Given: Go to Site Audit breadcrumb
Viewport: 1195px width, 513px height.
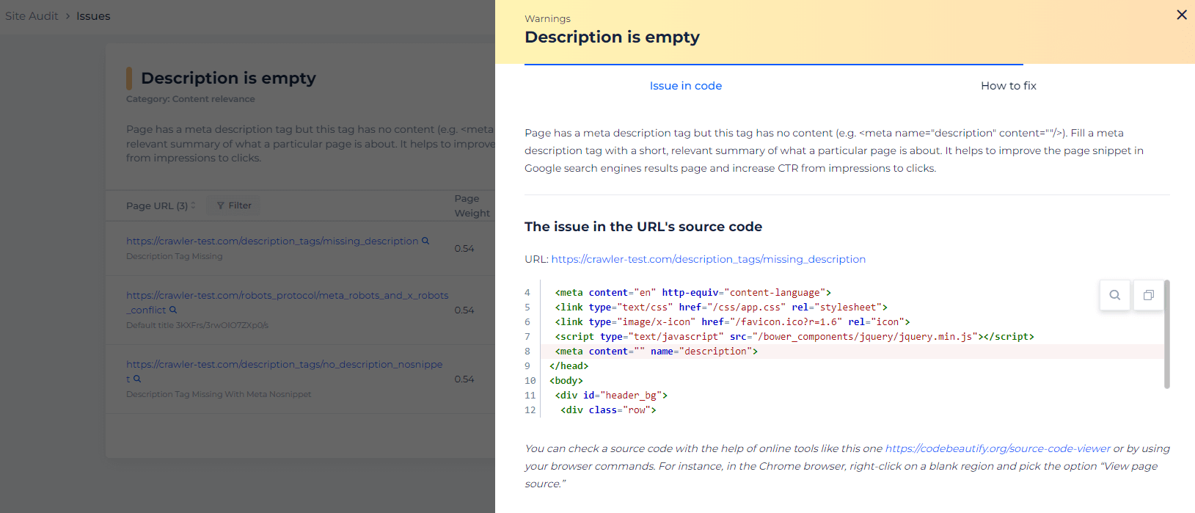Looking at the screenshot, I should [x=32, y=16].
